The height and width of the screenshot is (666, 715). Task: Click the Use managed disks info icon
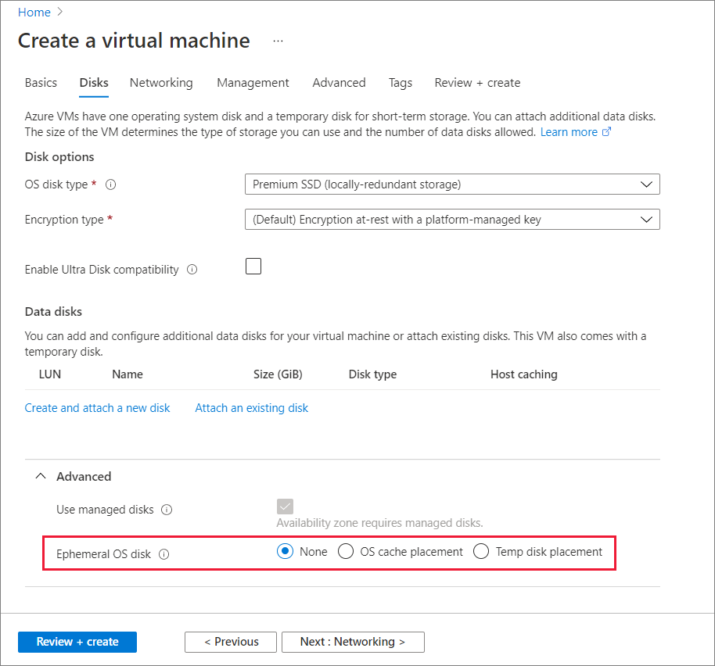[166, 510]
